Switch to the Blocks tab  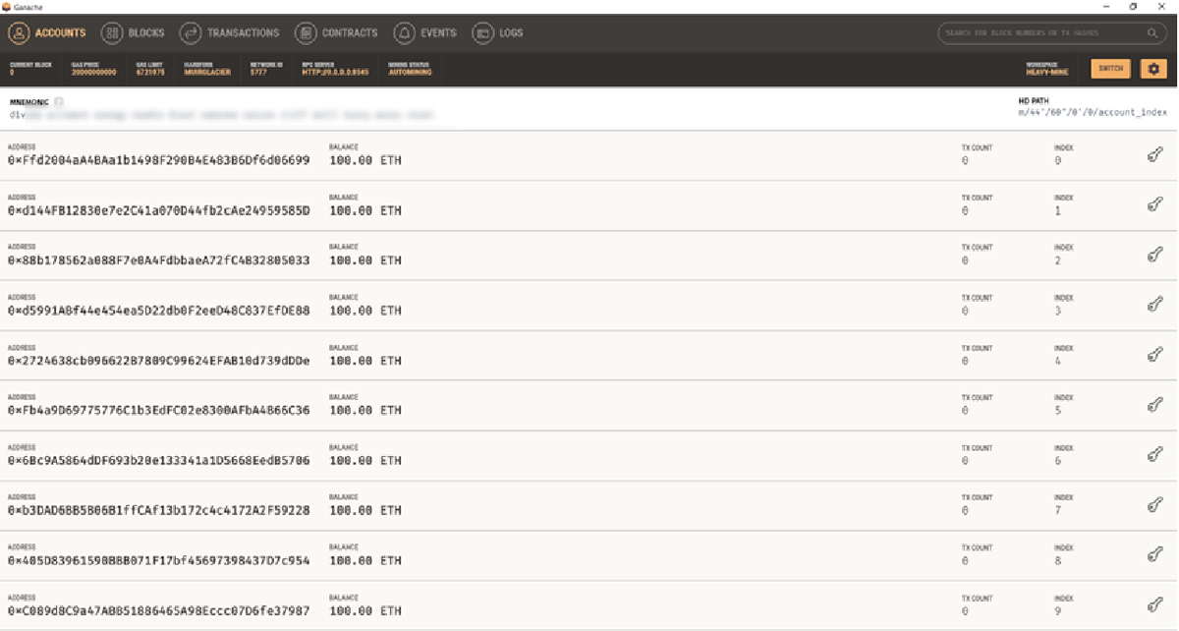tap(133, 32)
